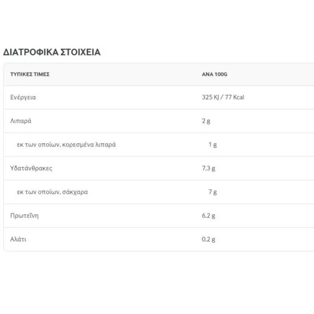Click the 1 g saturated fat value
Viewport: 314px width, 314px height.
[213, 144]
